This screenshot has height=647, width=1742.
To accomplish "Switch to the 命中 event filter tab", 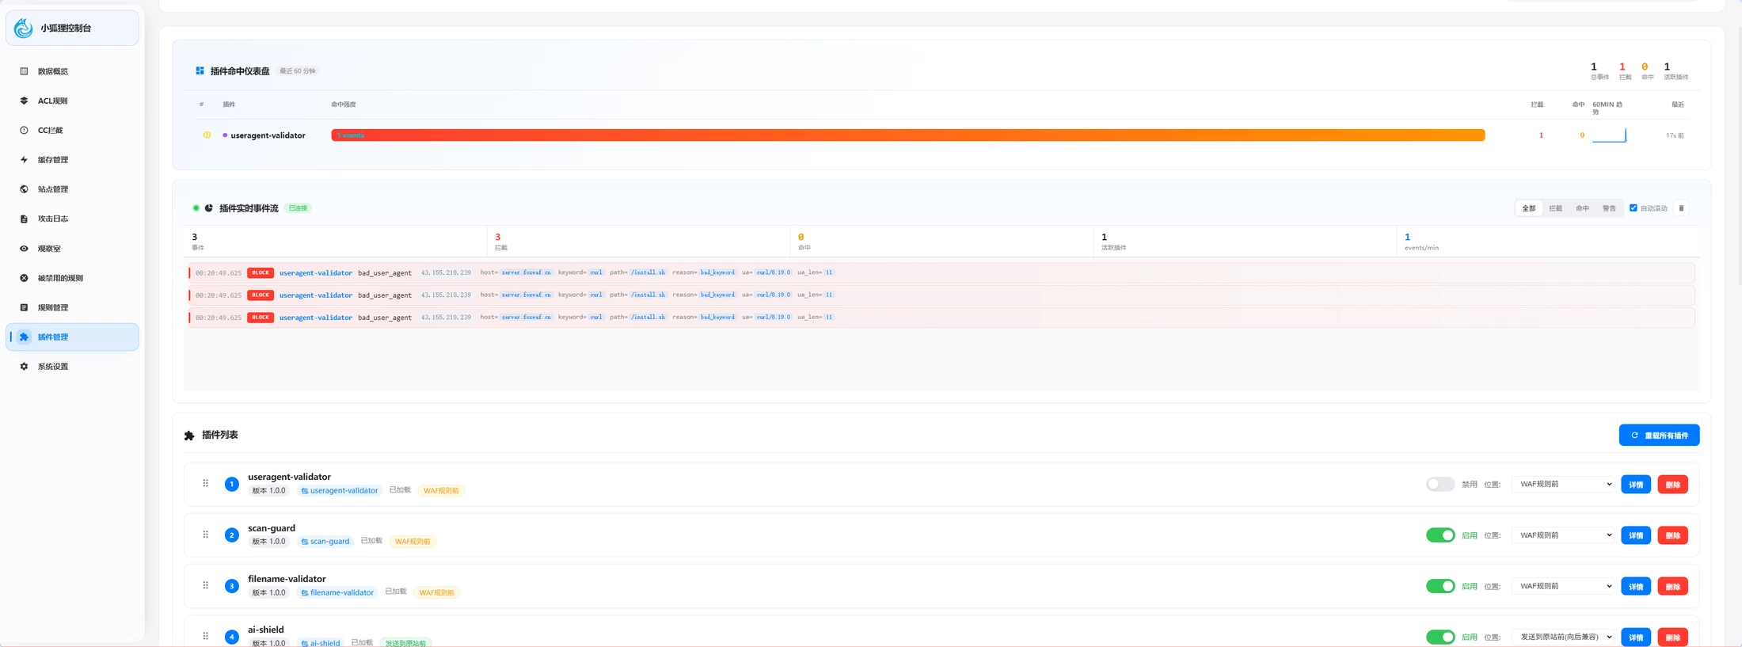I will coord(1582,208).
